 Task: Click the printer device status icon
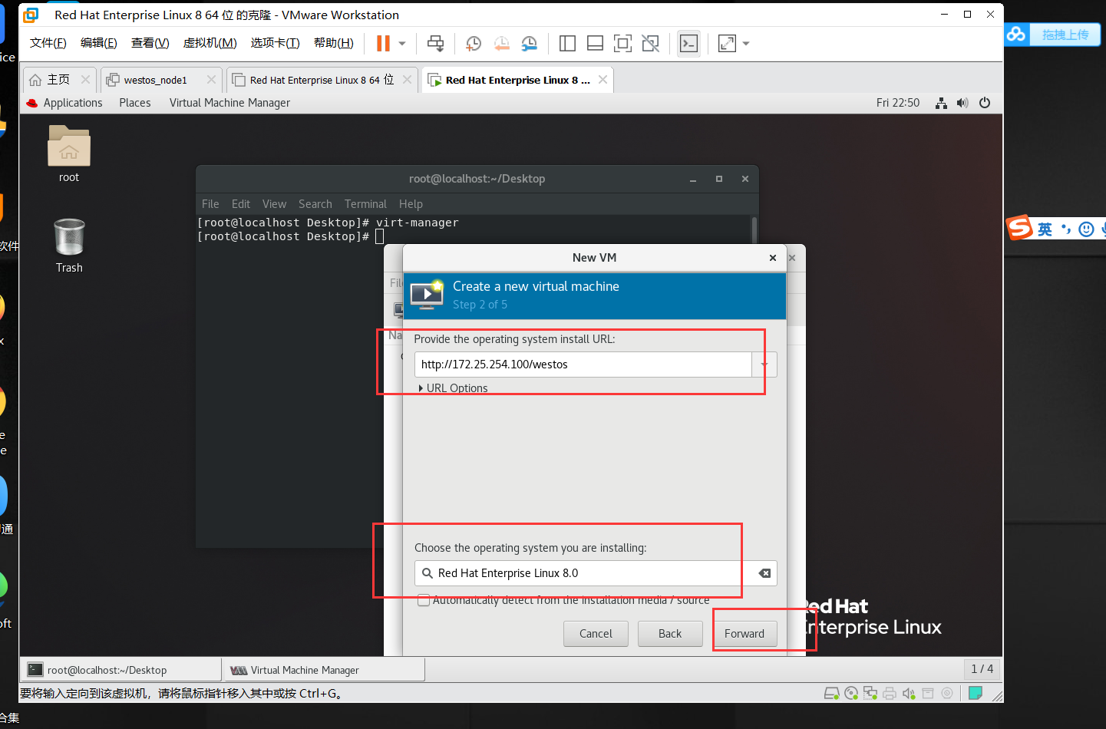click(x=890, y=694)
